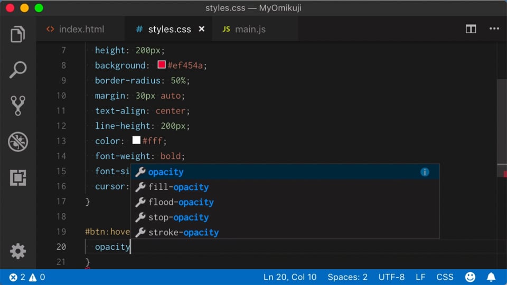The image size is (507, 285).
Task: Close the styles.css tab
Action: coord(201,29)
